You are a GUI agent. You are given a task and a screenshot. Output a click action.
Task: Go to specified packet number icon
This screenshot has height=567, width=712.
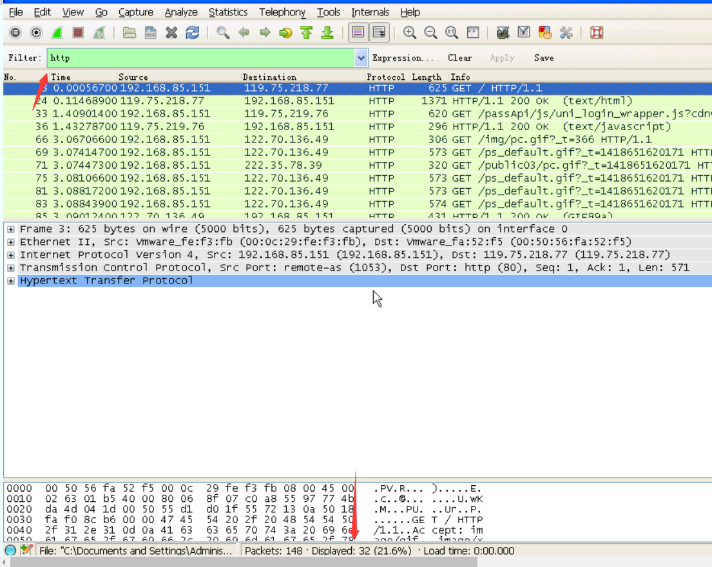[285, 33]
